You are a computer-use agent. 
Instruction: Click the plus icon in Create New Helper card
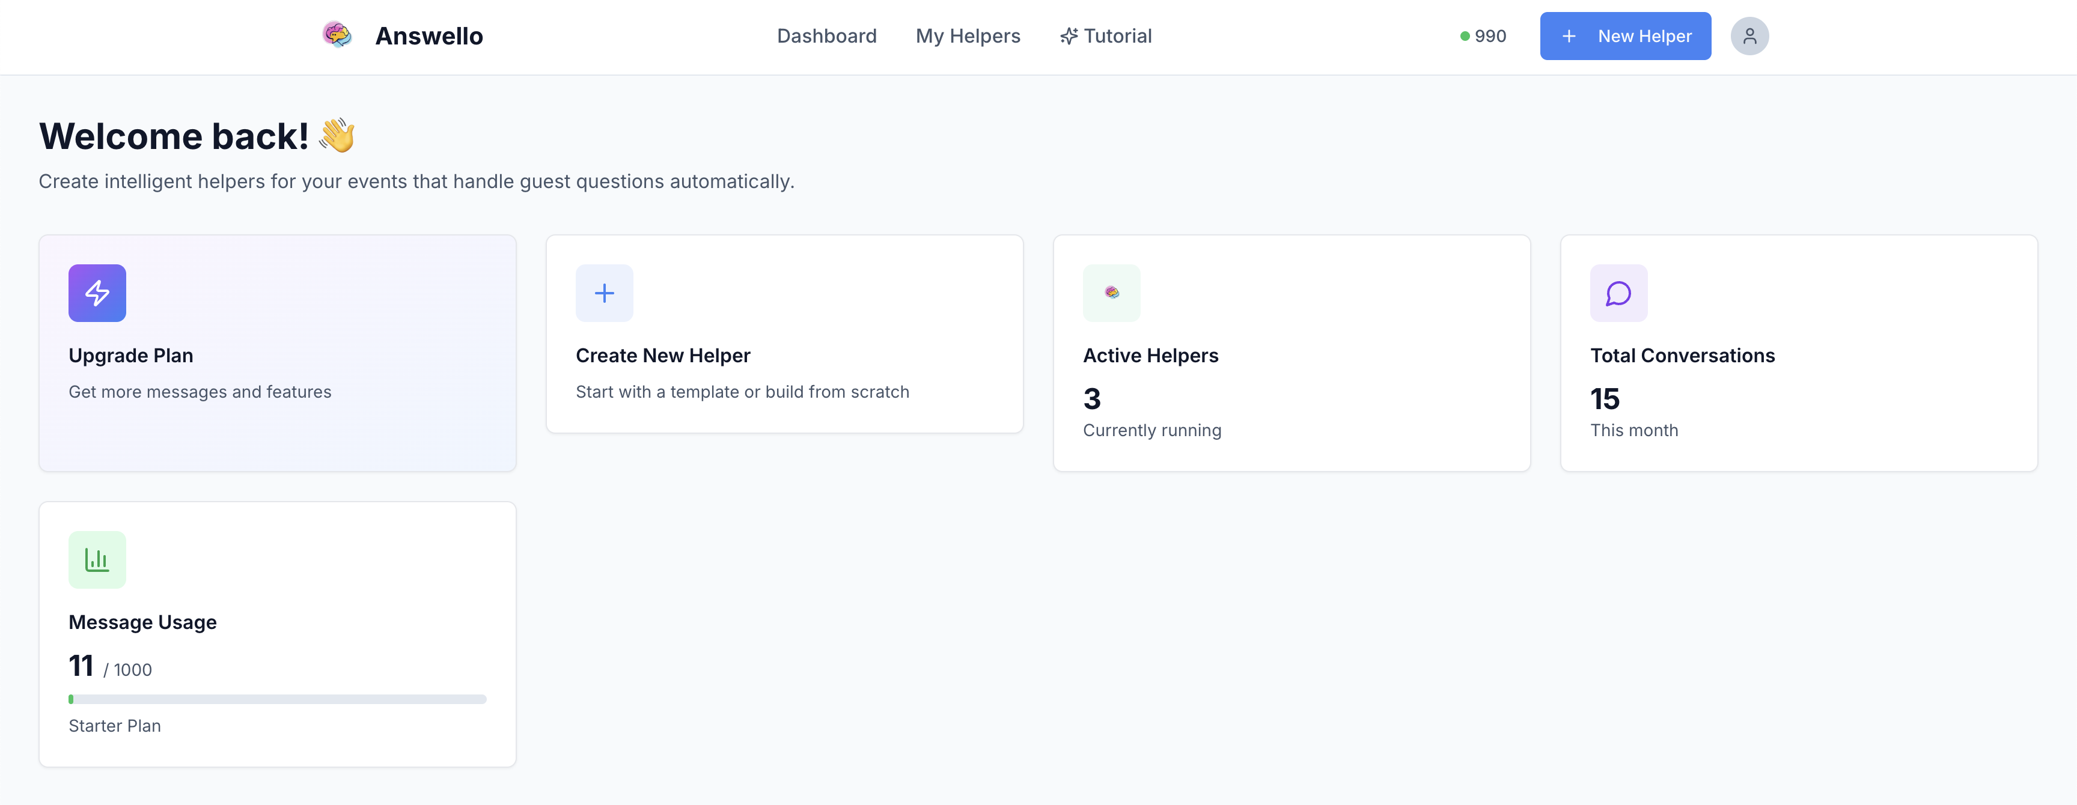604,293
